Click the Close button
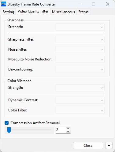Screen dimensions: 115x152 pyautogui.click(x=88, y=146)
